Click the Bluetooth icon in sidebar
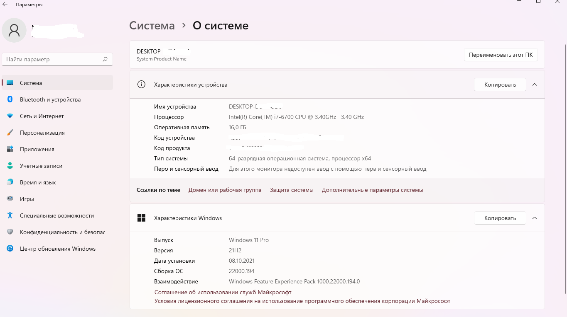The width and height of the screenshot is (567, 317). tap(10, 99)
